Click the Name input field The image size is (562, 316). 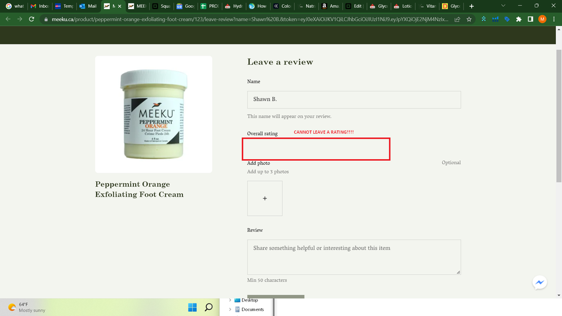tap(354, 100)
